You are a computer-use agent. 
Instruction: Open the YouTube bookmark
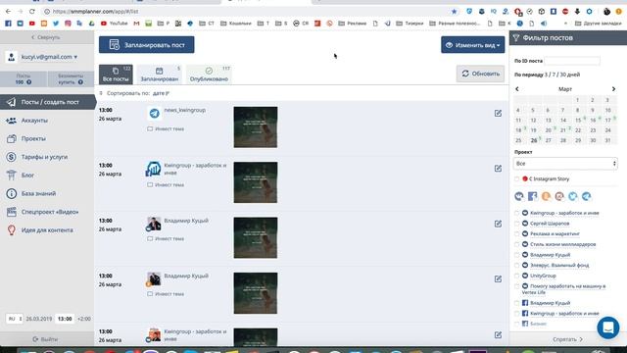[115, 24]
